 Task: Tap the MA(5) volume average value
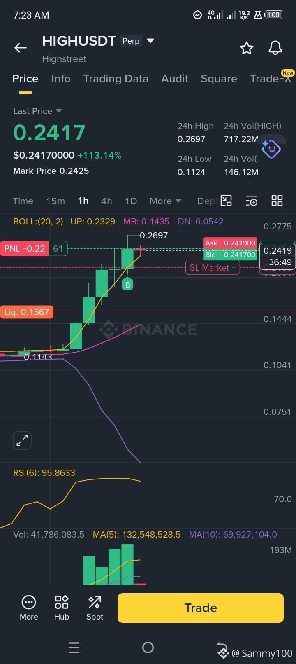[x=136, y=534]
